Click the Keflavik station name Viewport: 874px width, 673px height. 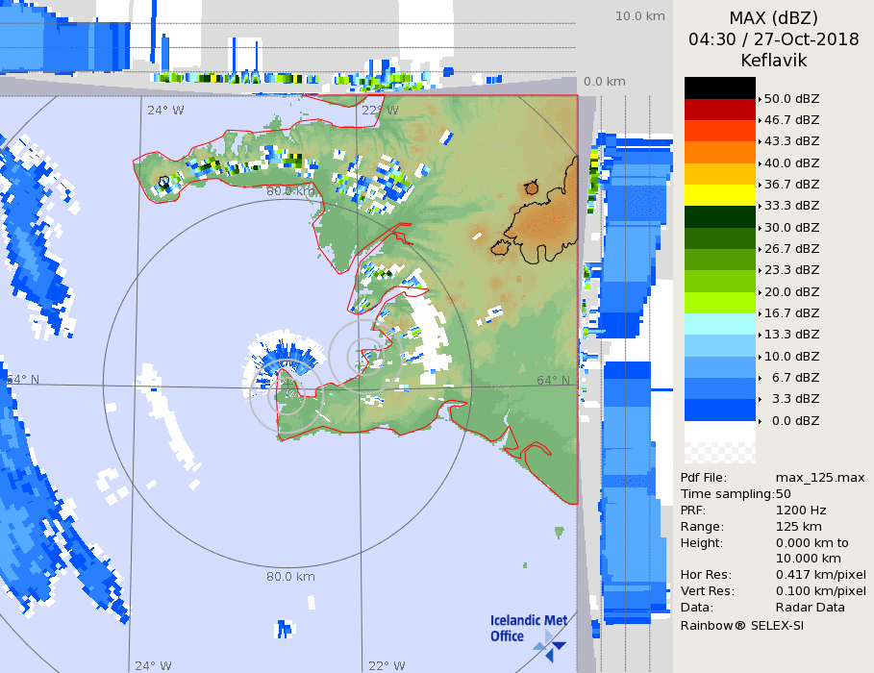(773, 61)
